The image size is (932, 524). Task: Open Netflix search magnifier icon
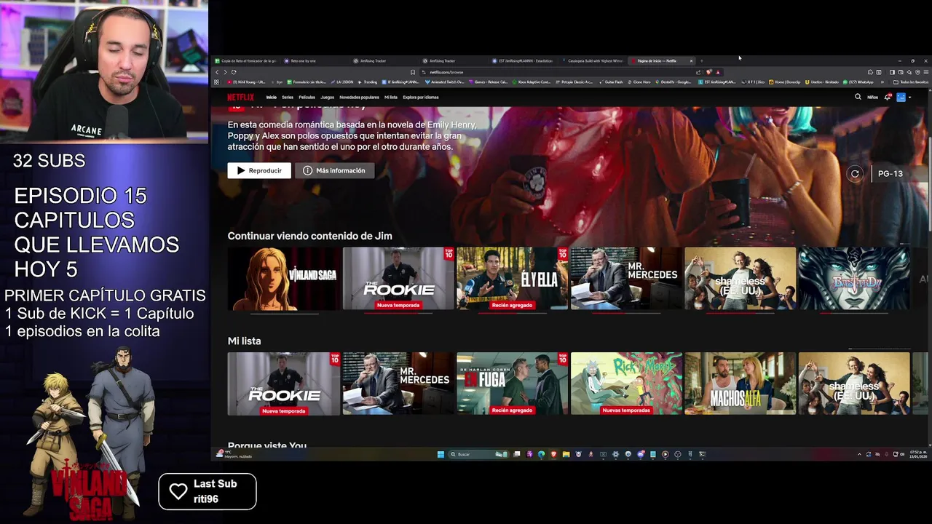point(858,97)
